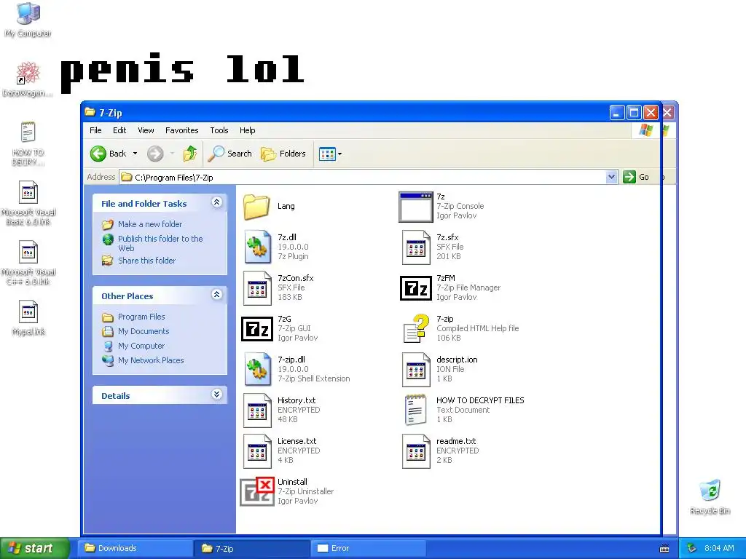Open the Help menu
The width and height of the screenshot is (746, 559).
[248, 130]
